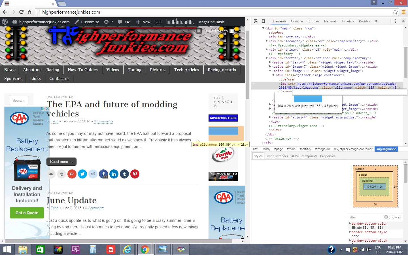Open the Chrome hamburger menu
This screenshot has height=255, width=408.
[x=403, y=12]
